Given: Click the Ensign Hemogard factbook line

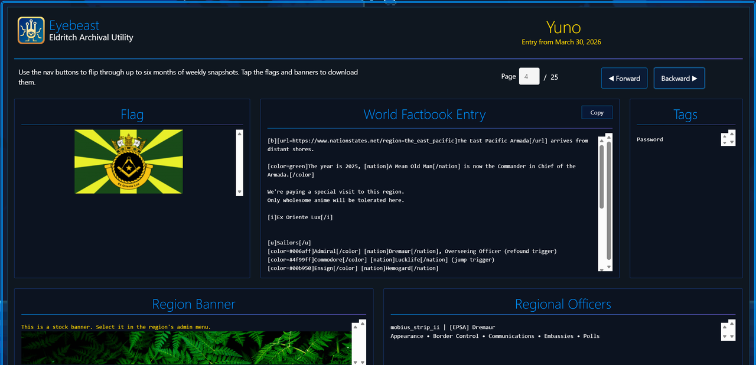Looking at the screenshot, I should (353, 268).
